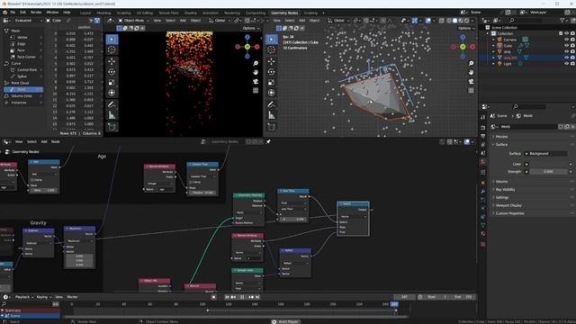Jump to timeline start frame
576x324 pixels.
coord(227,297)
